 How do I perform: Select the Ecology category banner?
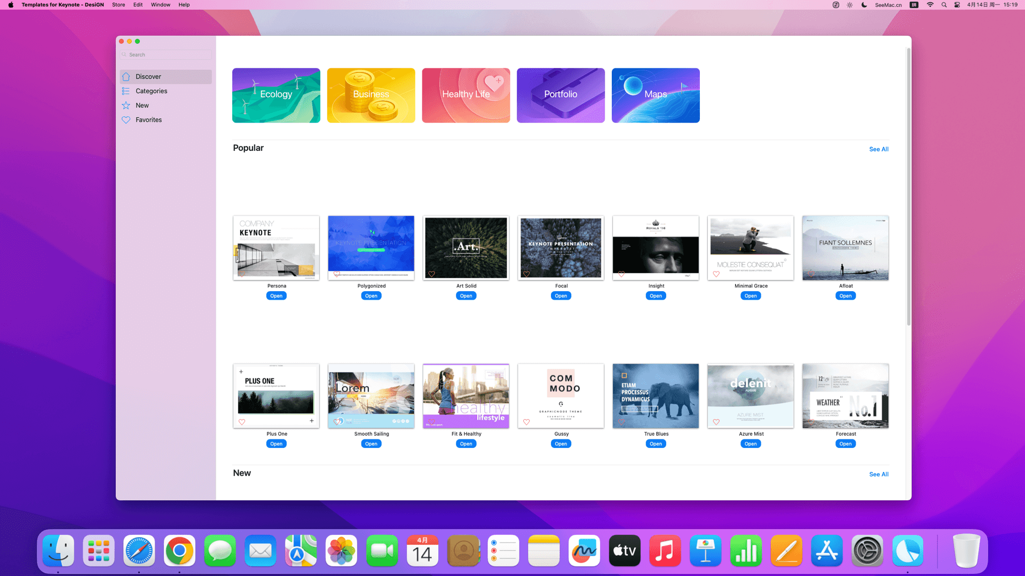(x=276, y=95)
